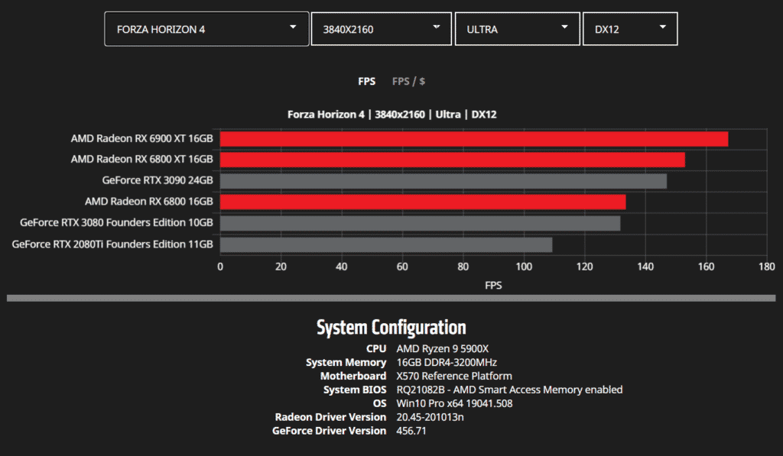
Task: Click the GeForce RTX 3090 24GB label
Action: 157,181
